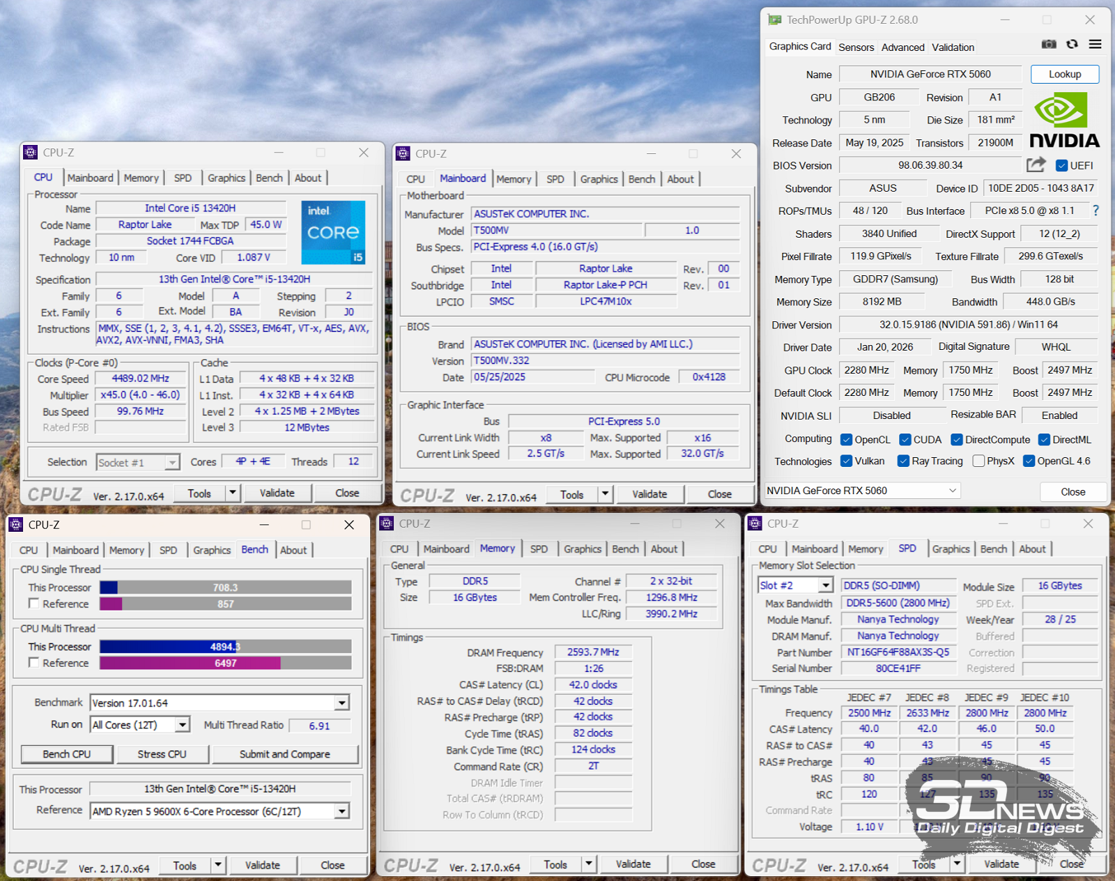1115x881 pixels.
Task: Click the BIOS export share icon
Action: coord(1036,164)
